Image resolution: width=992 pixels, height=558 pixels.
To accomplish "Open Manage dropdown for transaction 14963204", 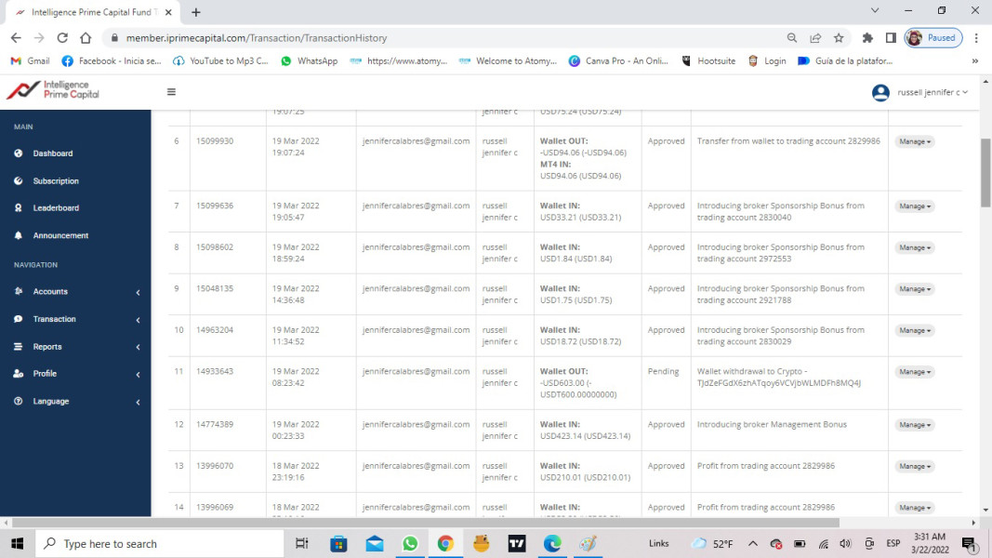I will click(915, 330).
